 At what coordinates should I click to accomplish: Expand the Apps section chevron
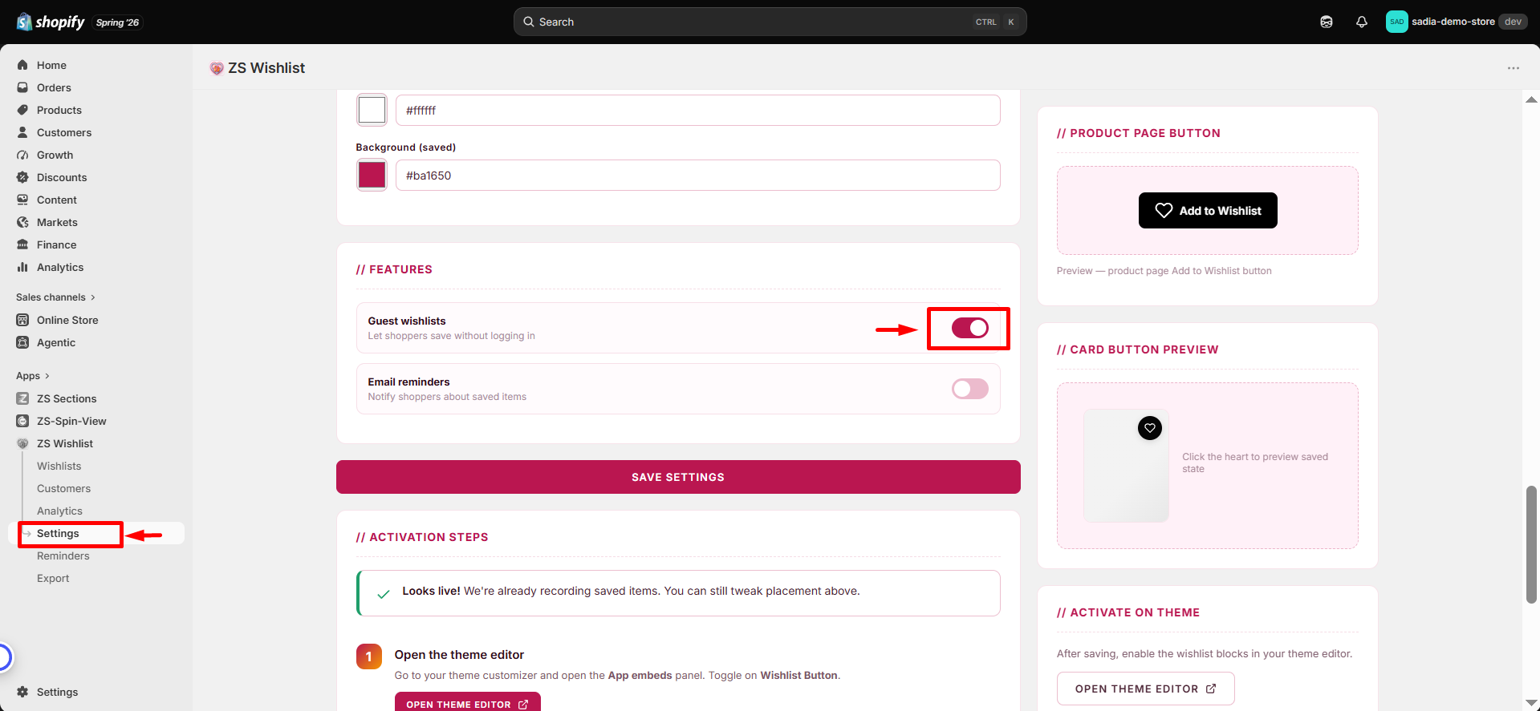[47, 376]
